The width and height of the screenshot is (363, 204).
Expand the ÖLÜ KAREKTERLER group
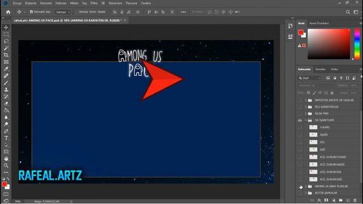[x=306, y=107]
